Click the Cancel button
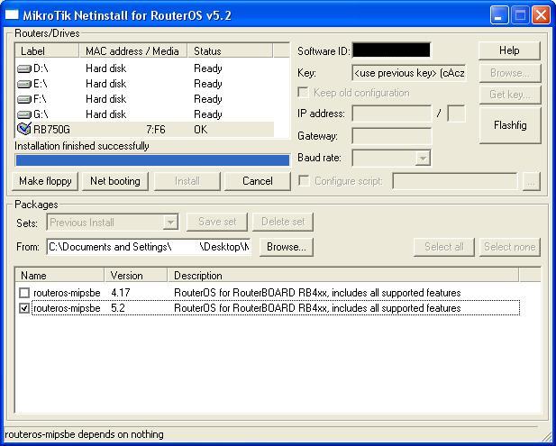Screen dimensions: 556x446 click(258, 181)
